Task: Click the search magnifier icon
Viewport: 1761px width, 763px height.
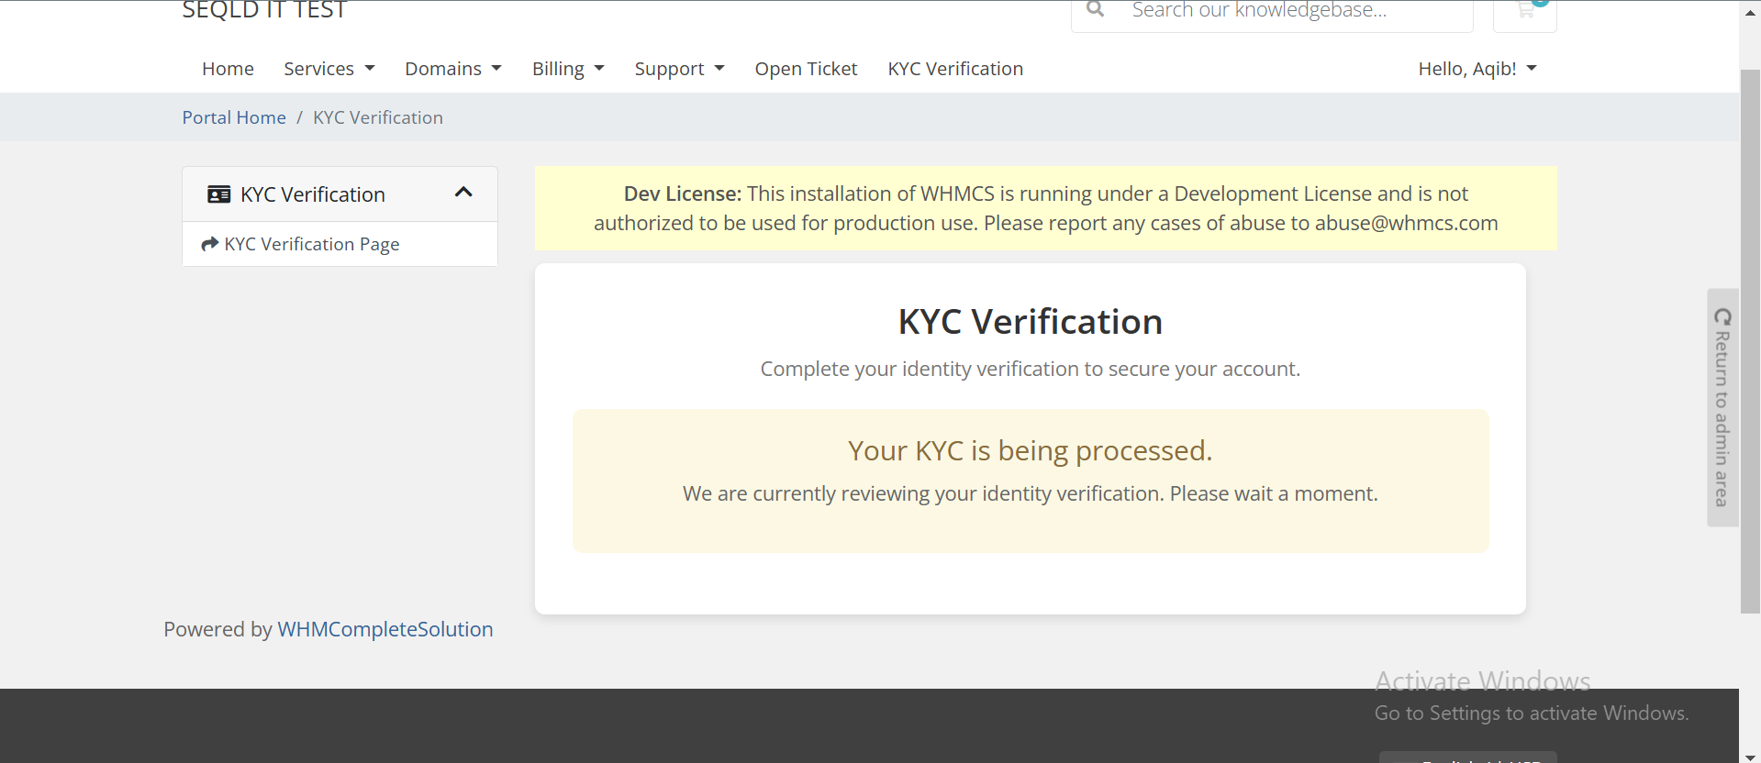Action: 1095,9
